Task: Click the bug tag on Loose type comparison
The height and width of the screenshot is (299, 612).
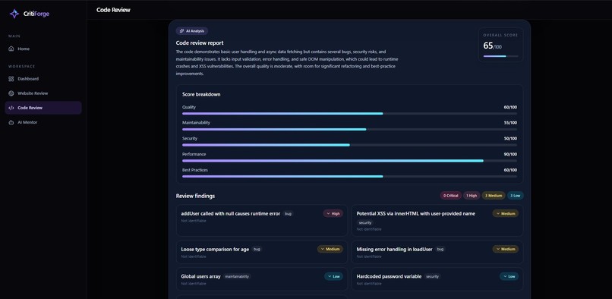Action: point(257,249)
